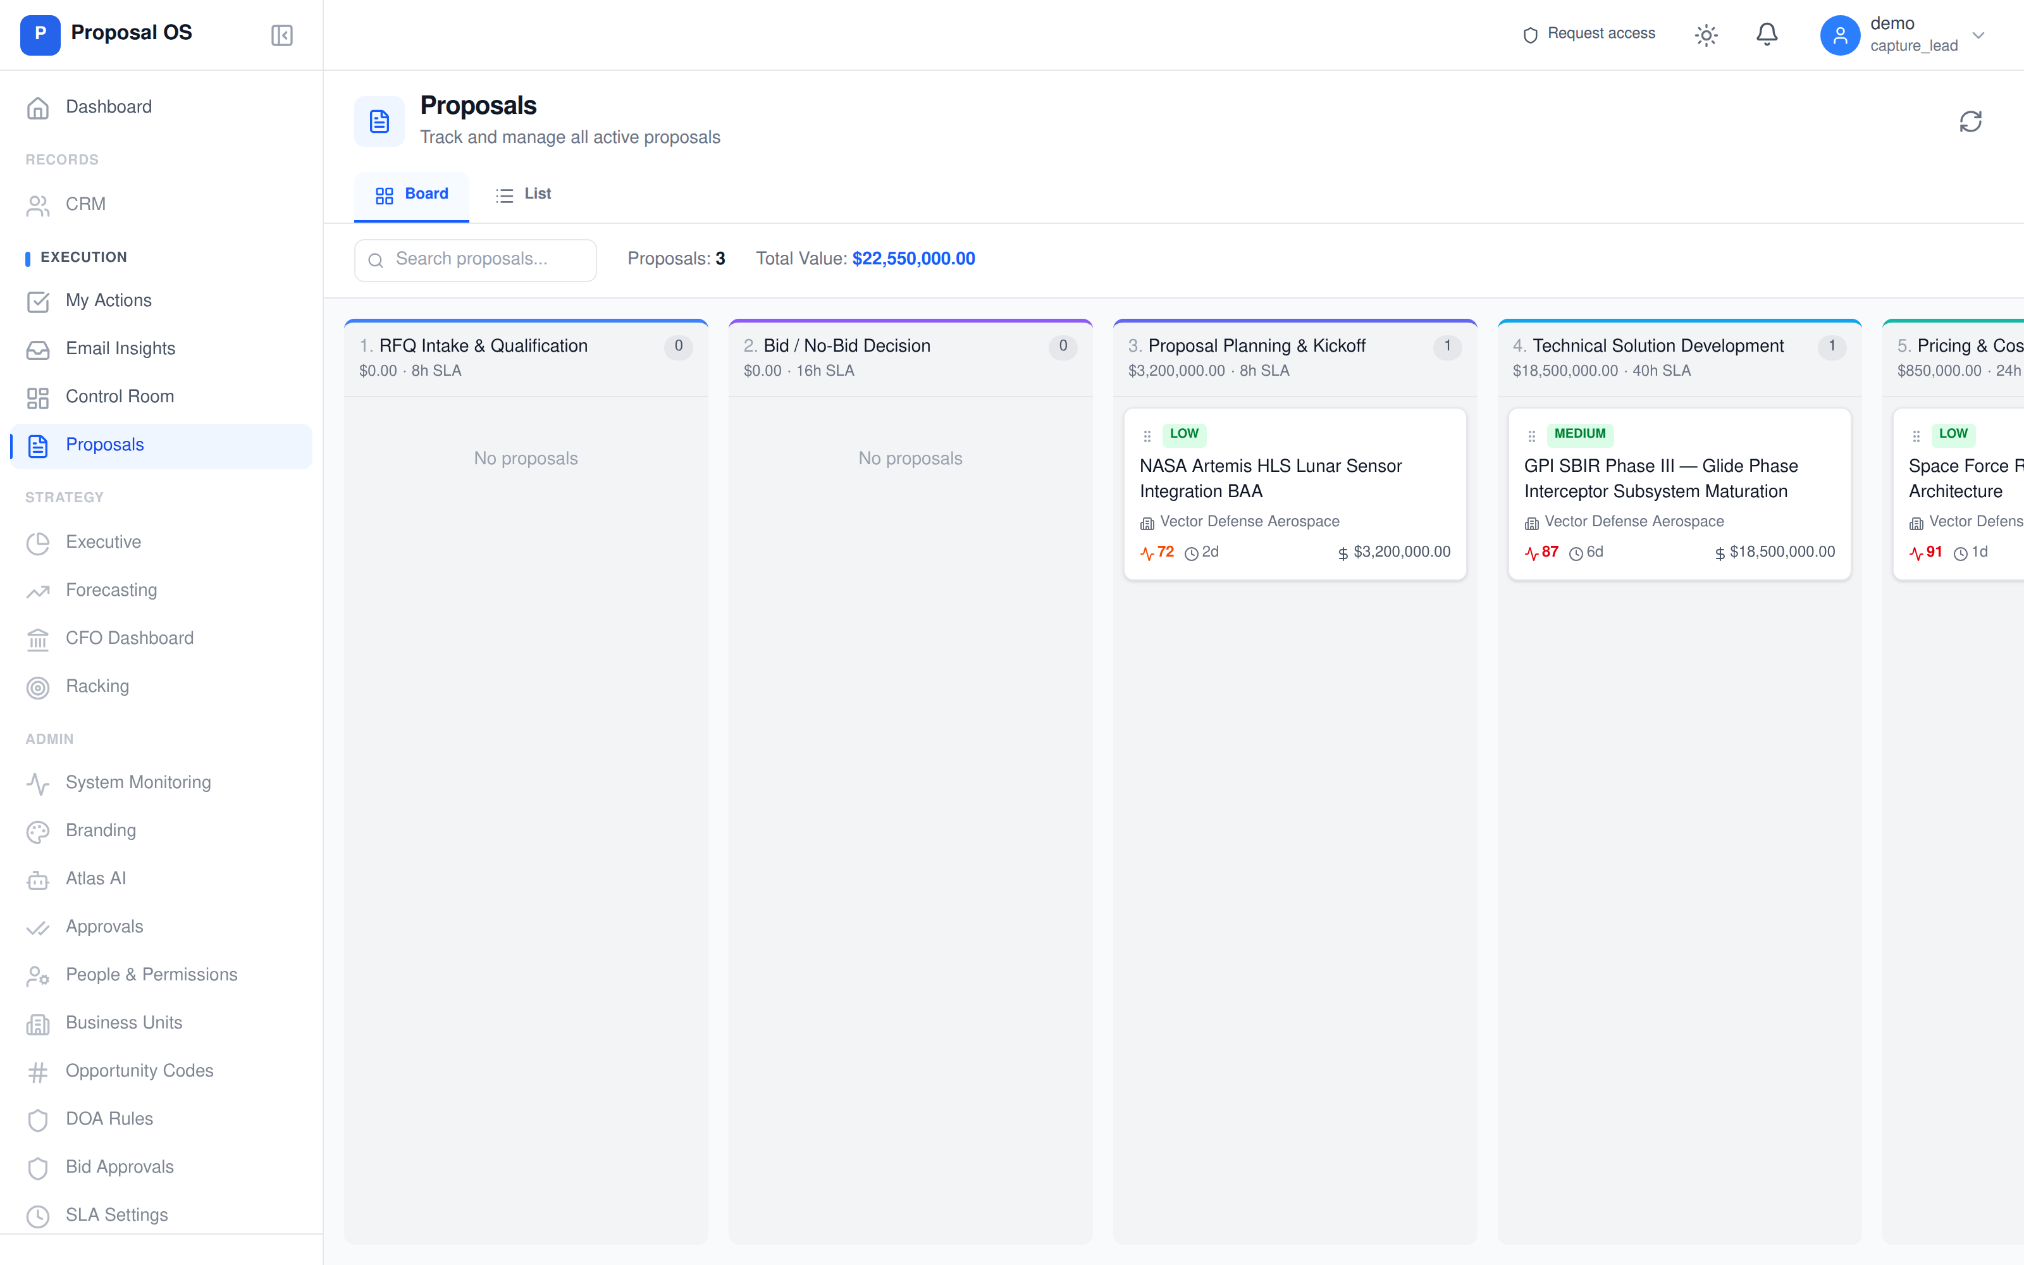Toggle the light/dark theme with the sun icon
The width and height of the screenshot is (2024, 1265).
pyautogui.click(x=1706, y=34)
